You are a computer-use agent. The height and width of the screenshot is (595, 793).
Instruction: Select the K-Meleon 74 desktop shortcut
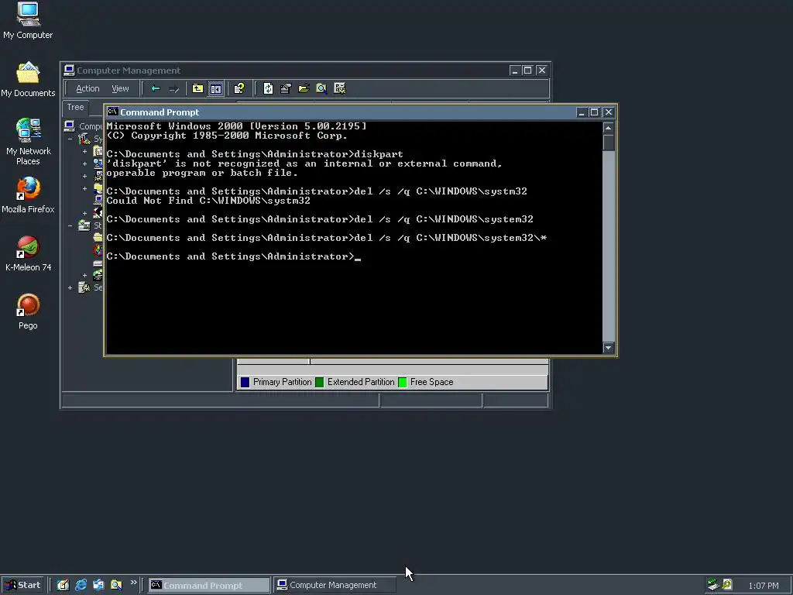pos(29,253)
